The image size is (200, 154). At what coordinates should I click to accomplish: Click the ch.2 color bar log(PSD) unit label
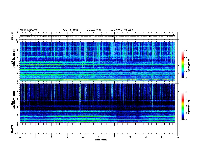click(x=189, y=107)
